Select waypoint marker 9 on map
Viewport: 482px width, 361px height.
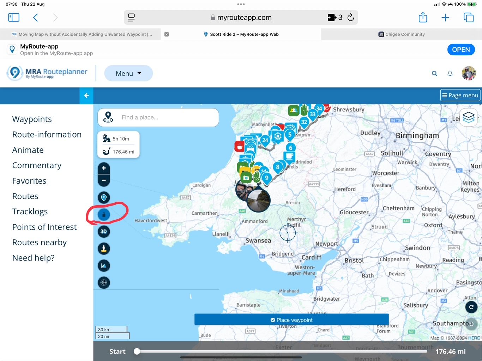[x=267, y=178]
